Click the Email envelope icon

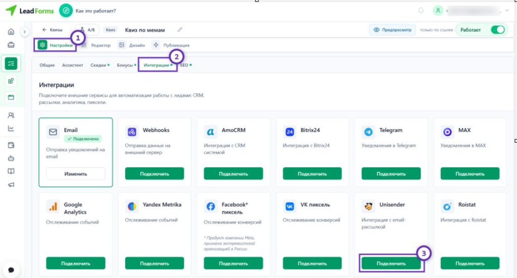point(53,132)
